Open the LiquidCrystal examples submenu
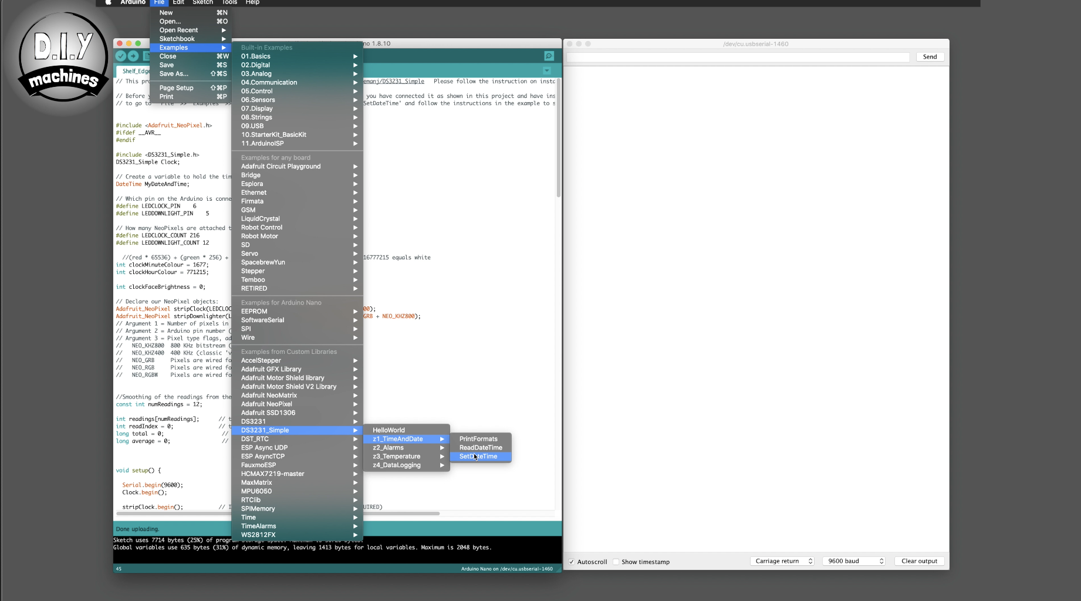 click(298, 219)
